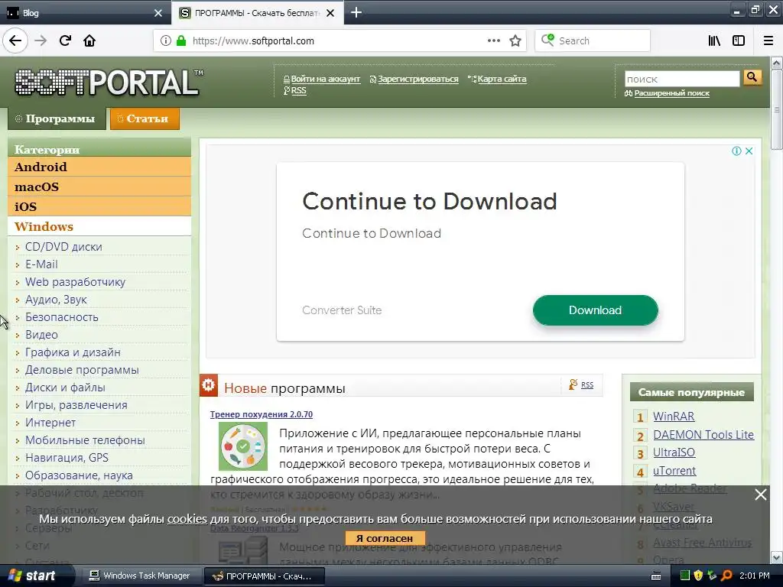The width and height of the screenshot is (783, 587).
Task: Dismiss the cookie banner with X
Action: click(x=761, y=495)
